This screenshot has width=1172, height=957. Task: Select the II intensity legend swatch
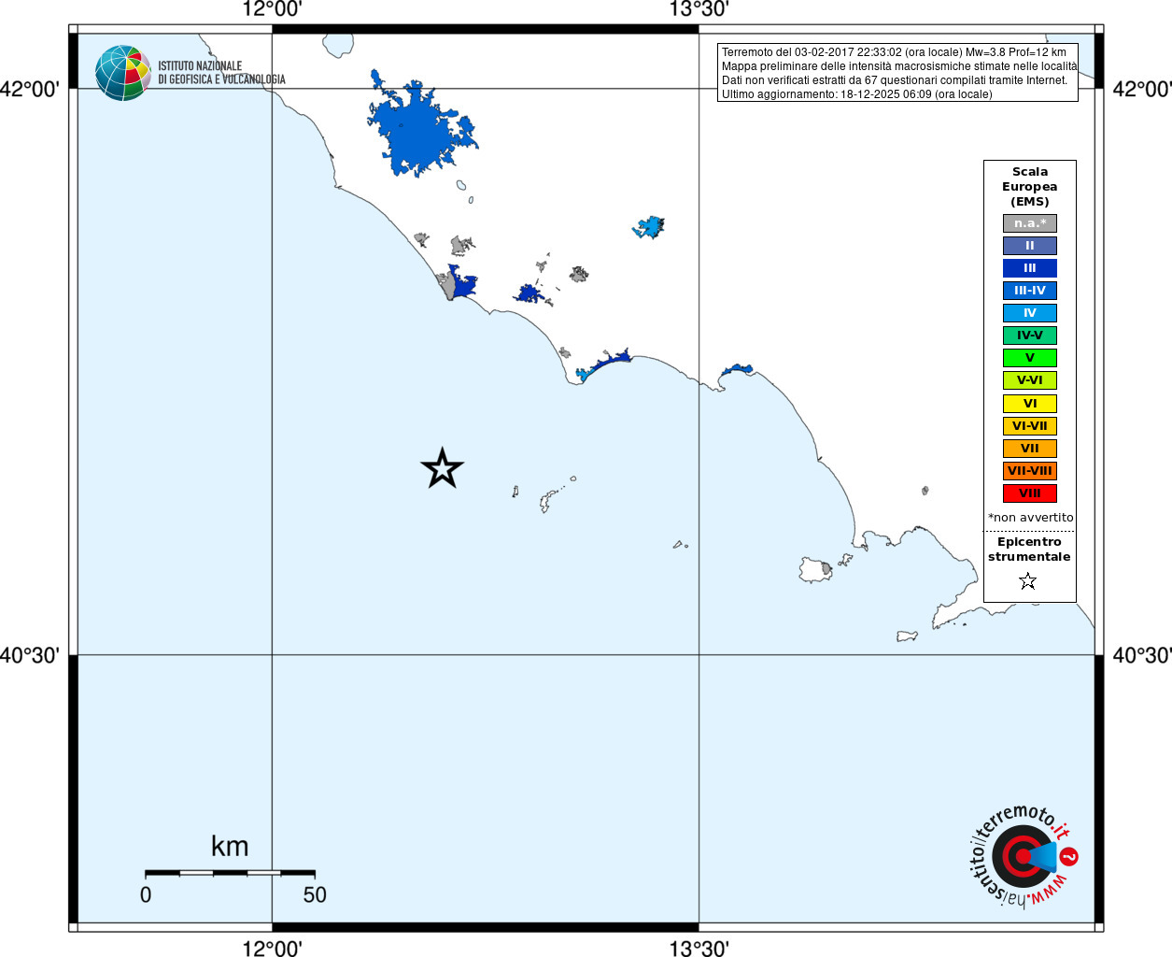pyautogui.click(x=1030, y=246)
